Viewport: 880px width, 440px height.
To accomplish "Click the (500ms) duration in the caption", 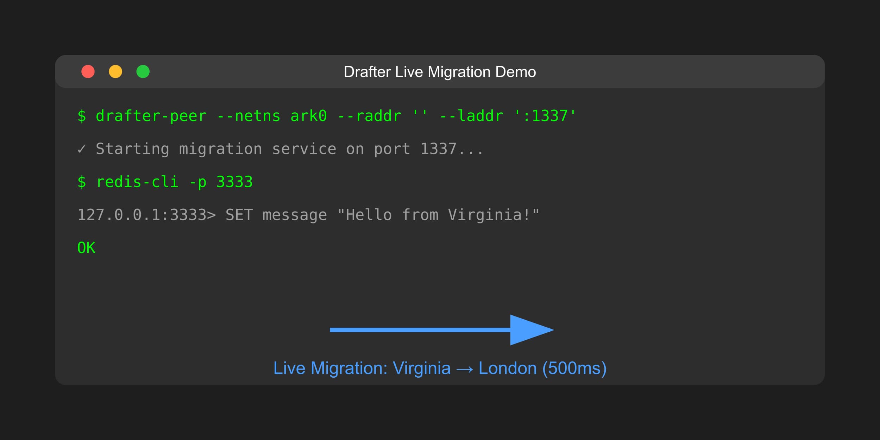I will coord(574,369).
